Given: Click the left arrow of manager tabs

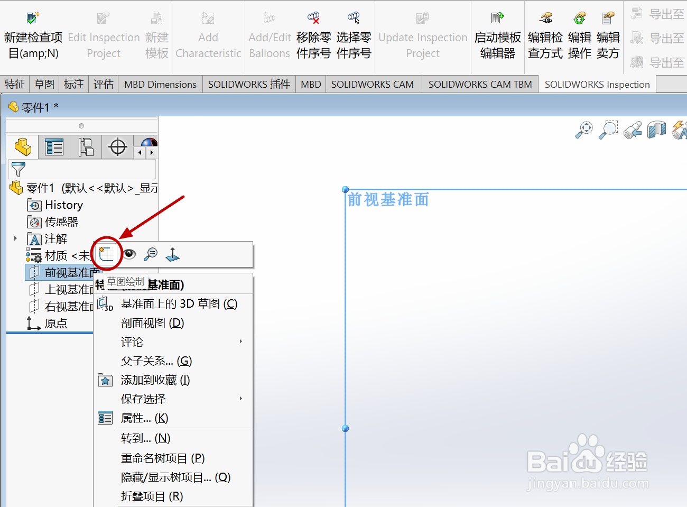Looking at the screenshot, I should [x=140, y=152].
